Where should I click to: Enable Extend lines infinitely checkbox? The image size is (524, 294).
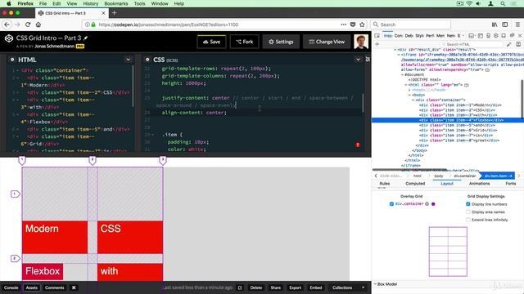tap(468, 220)
